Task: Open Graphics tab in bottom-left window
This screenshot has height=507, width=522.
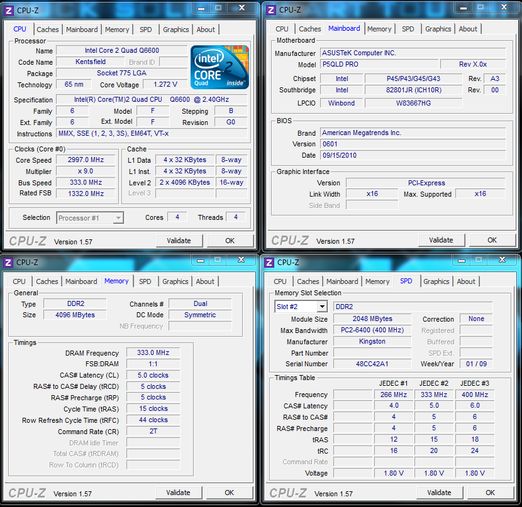Action: tap(175, 281)
